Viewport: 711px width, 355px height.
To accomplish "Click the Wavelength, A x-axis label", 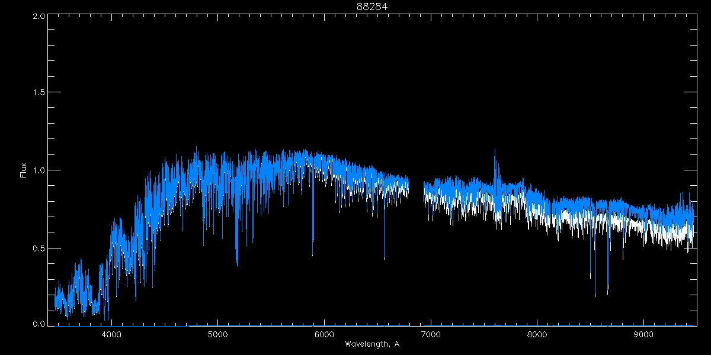I will (372, 344).
